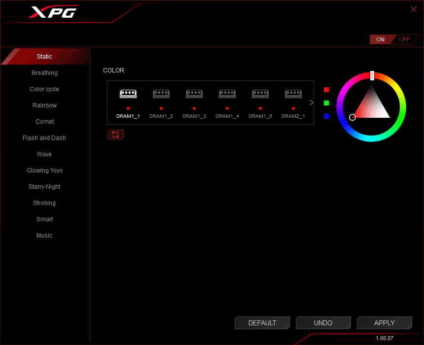
Task: Pick the red color swatch
Action: [x=326, y=90]
